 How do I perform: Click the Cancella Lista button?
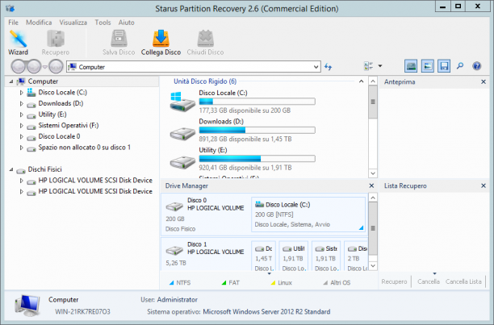pyautogui.click(x=463, y=281)
